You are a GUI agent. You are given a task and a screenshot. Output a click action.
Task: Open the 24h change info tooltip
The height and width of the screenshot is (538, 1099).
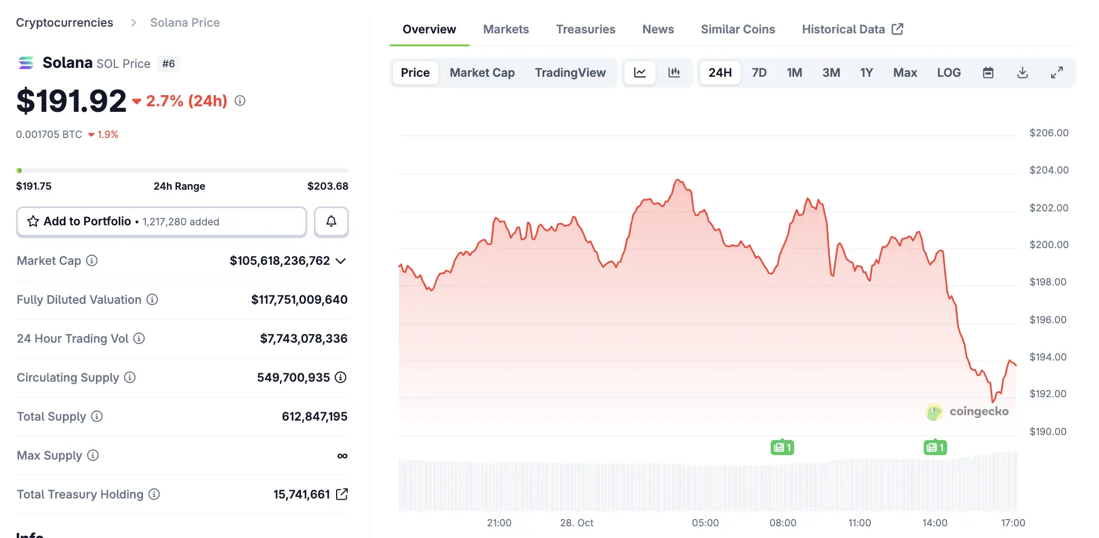click(x=240, y=101)
